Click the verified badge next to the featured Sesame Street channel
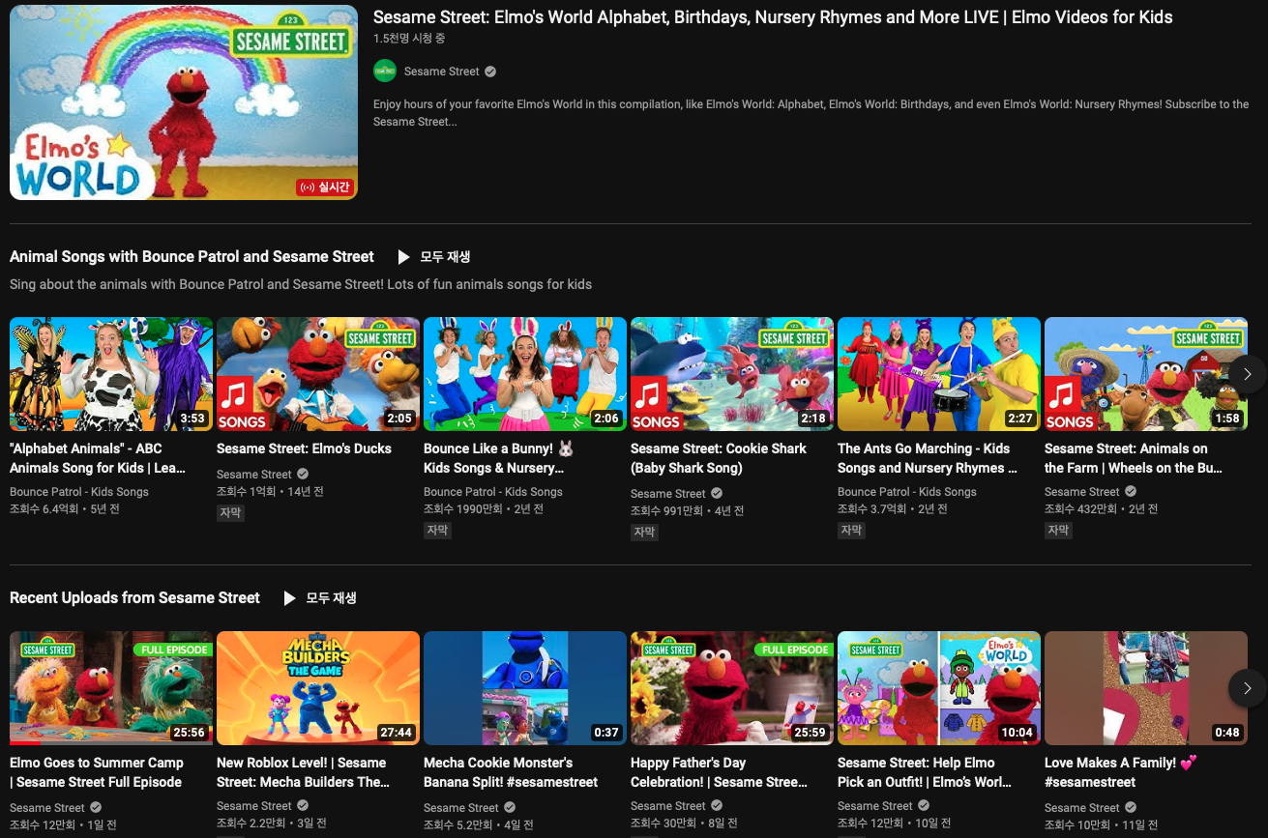The width and height of the screenshot is (1268, 838). click(x=490, y=72)
